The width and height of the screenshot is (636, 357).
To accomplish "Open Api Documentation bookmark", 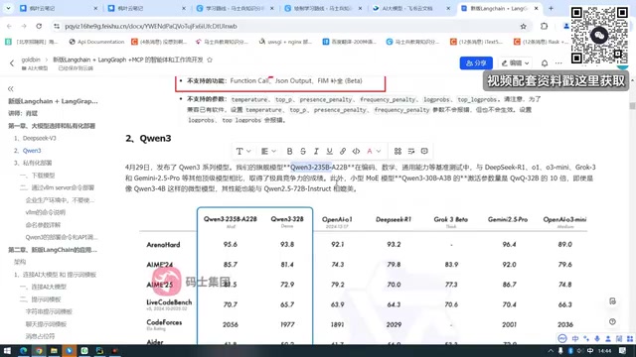I will (x=97, y=42).
